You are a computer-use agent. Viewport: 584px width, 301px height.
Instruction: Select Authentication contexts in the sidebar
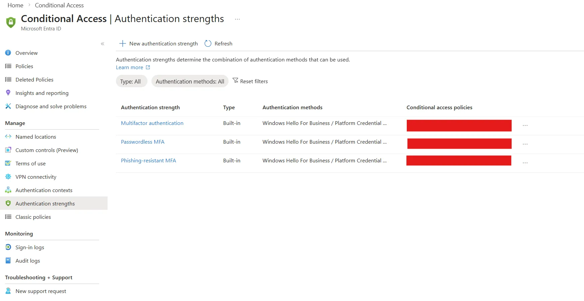click(x=44, y=190)
